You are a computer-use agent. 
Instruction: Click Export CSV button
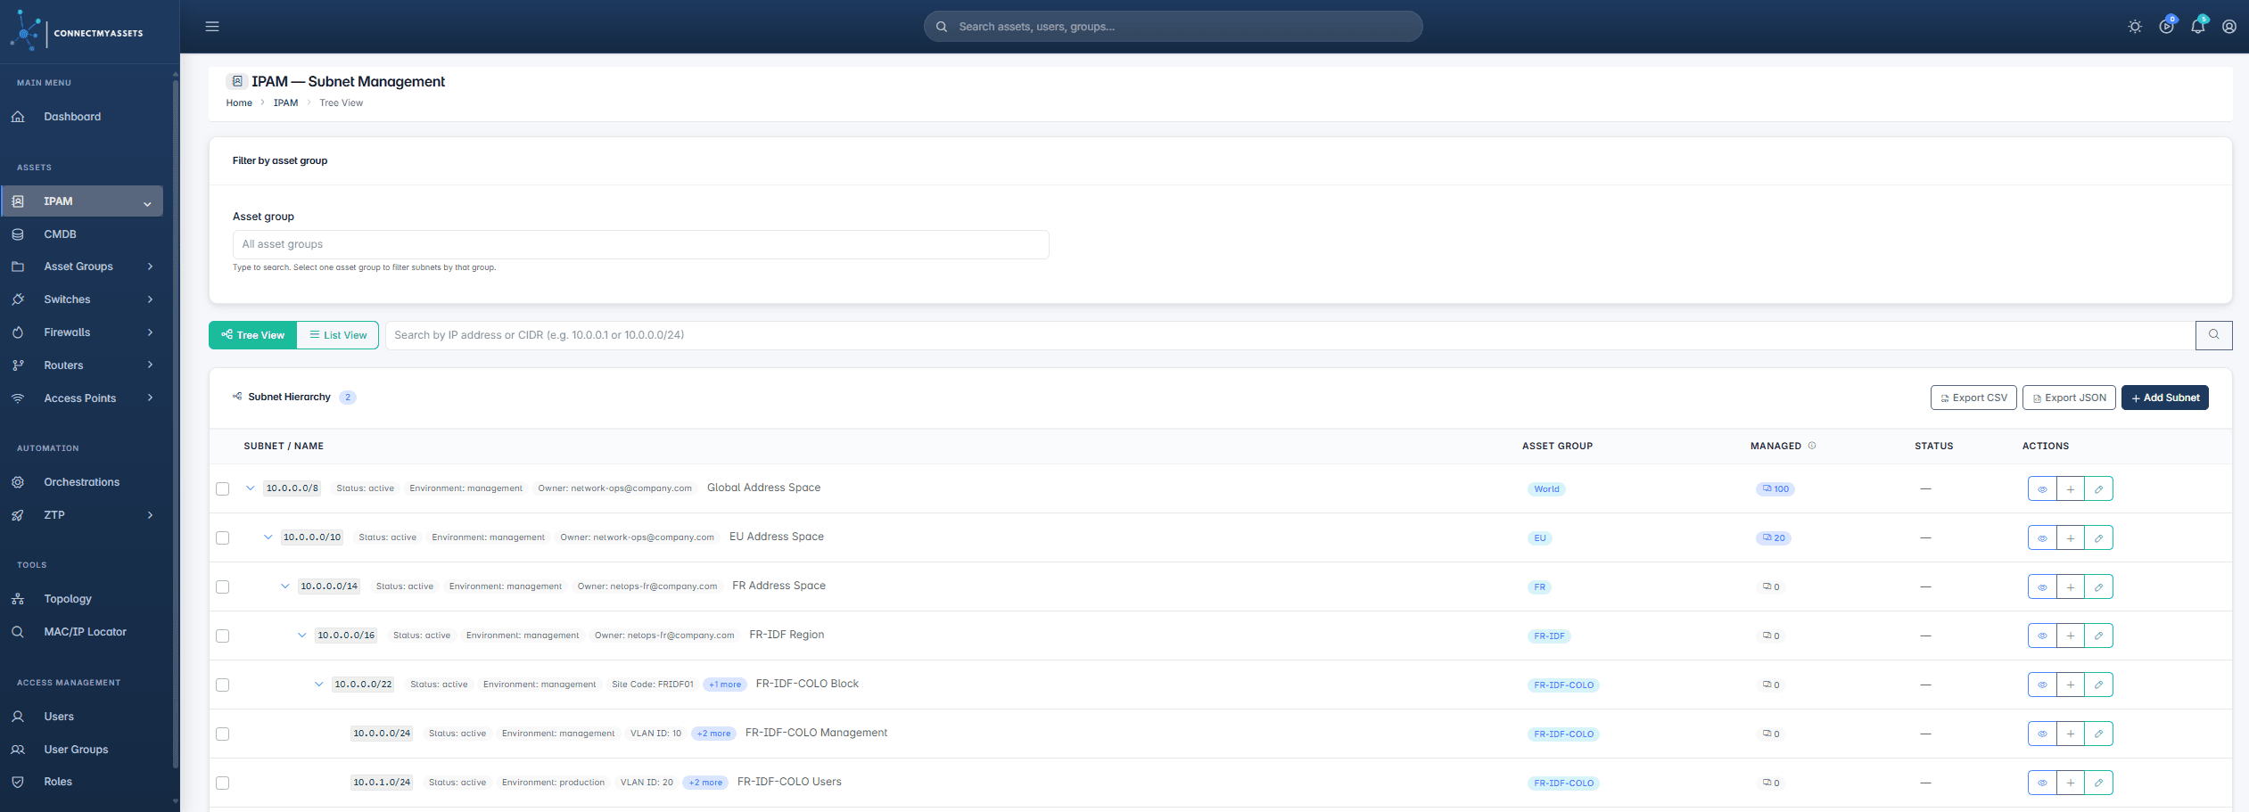1973,398
